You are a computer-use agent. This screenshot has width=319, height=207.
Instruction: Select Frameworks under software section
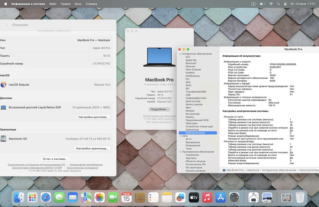192,155
